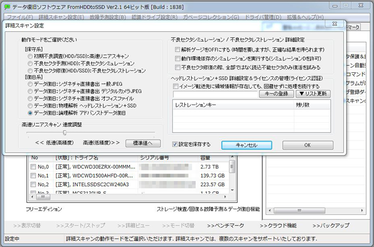Click right panel scroll right arrow

[362, 211]
